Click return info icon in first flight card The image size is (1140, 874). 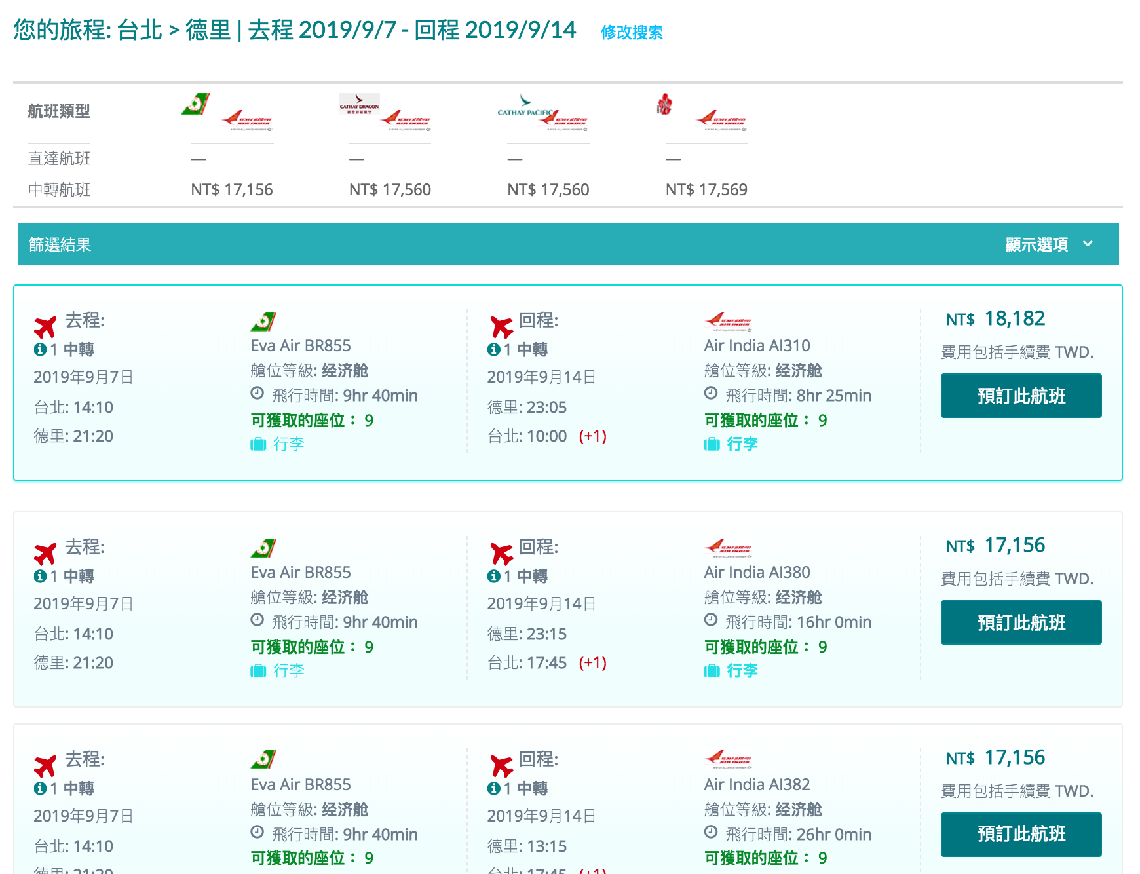(x=494, y=350)
